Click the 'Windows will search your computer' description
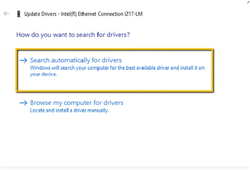 tap(117, 71)
